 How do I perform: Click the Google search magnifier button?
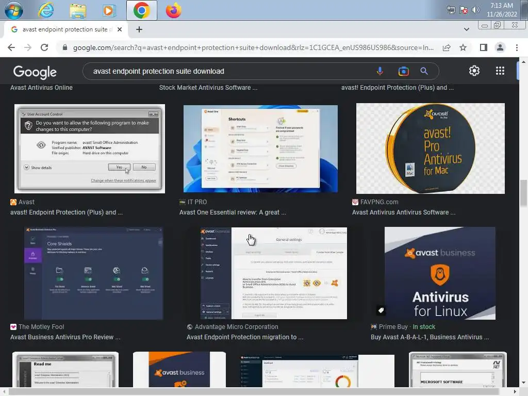point(424,71)
